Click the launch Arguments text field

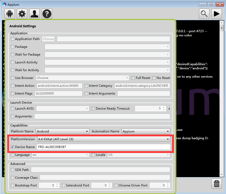pos(102,116)
